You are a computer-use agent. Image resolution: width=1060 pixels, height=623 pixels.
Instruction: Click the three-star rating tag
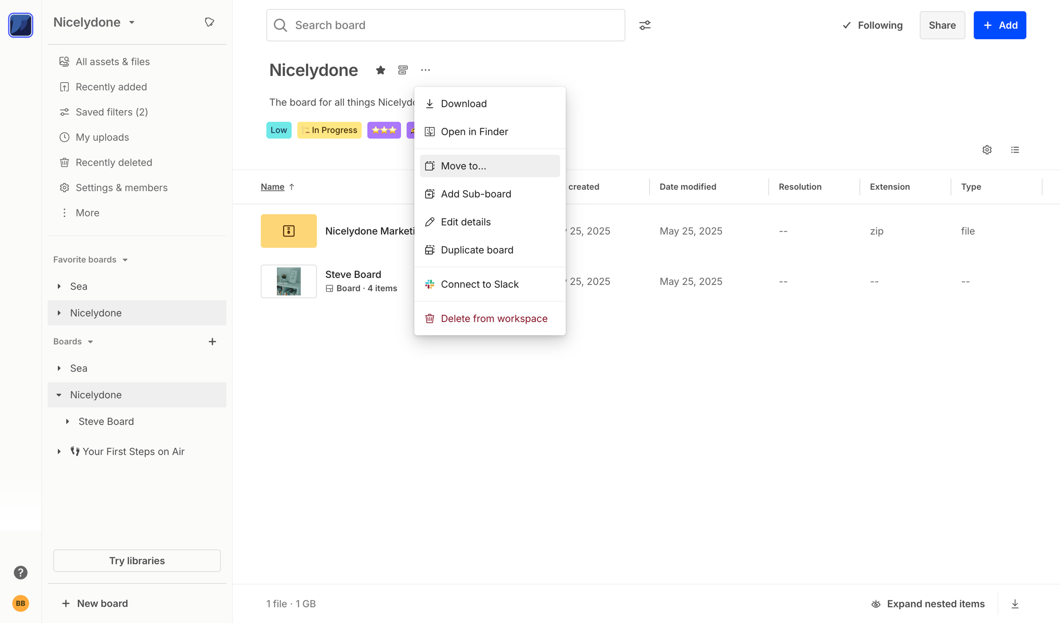point(384,130)
